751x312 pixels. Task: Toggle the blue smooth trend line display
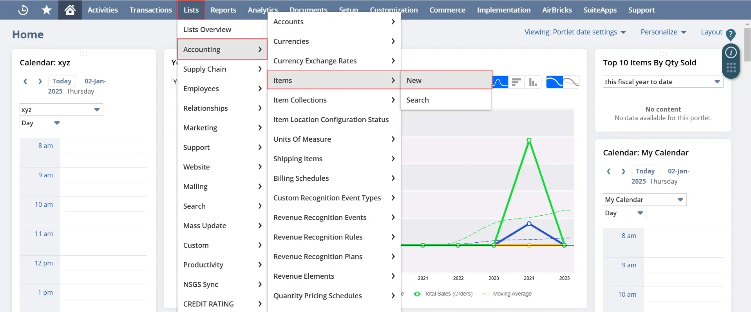(x=554, y=82)
